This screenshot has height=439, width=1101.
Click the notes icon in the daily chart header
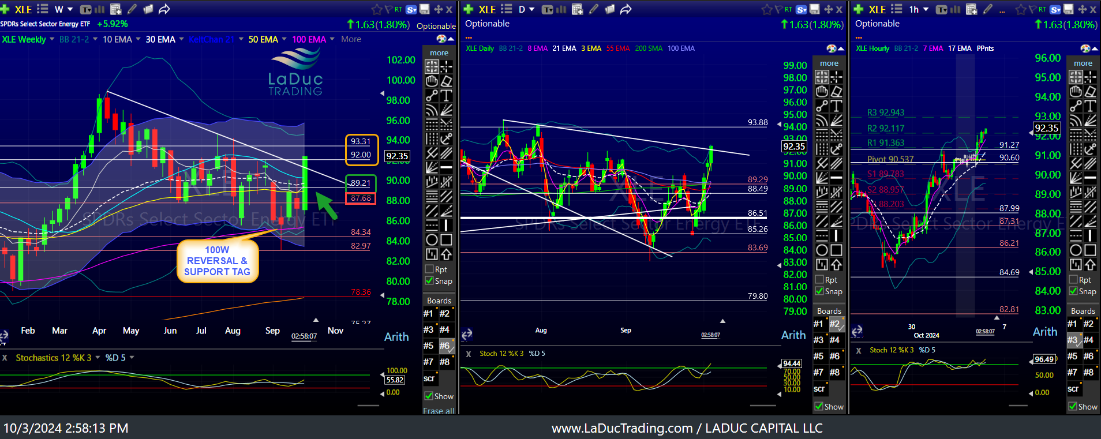pos(610,9)
